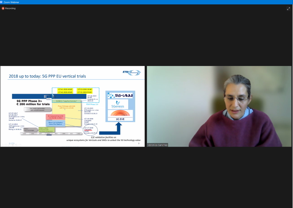Click the red '5G Connected Cars' box
The image size is (293, 208).
pyautogui.click(x=55, y=117)
